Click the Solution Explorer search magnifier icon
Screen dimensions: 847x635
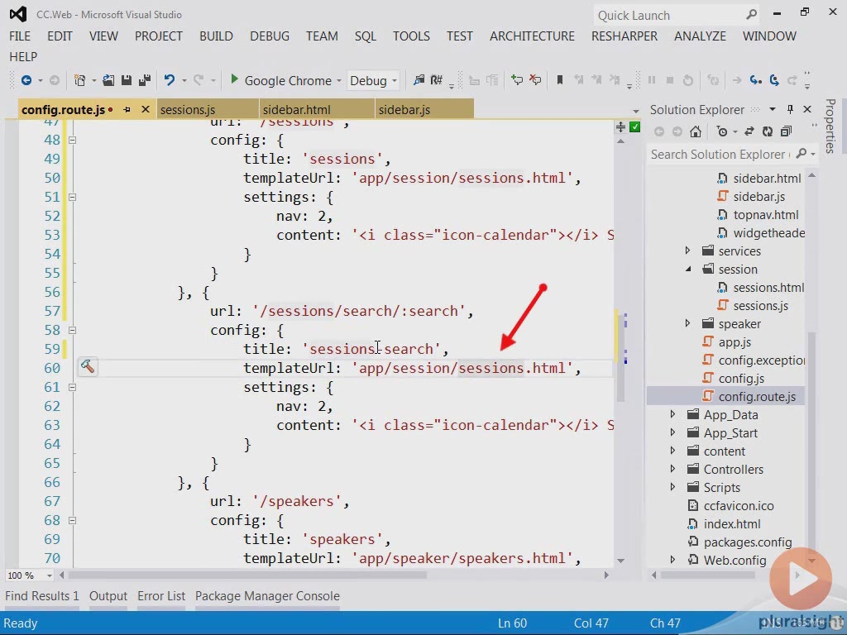[x=801, y=154]
